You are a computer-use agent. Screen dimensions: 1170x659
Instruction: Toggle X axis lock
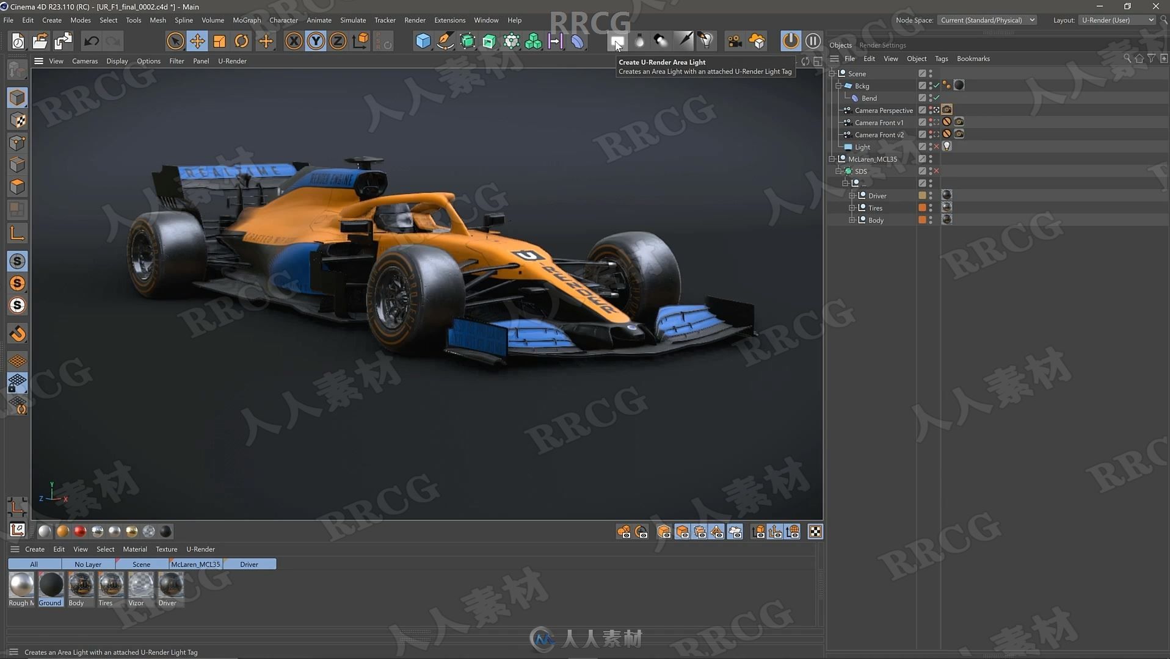click(294, 41)
